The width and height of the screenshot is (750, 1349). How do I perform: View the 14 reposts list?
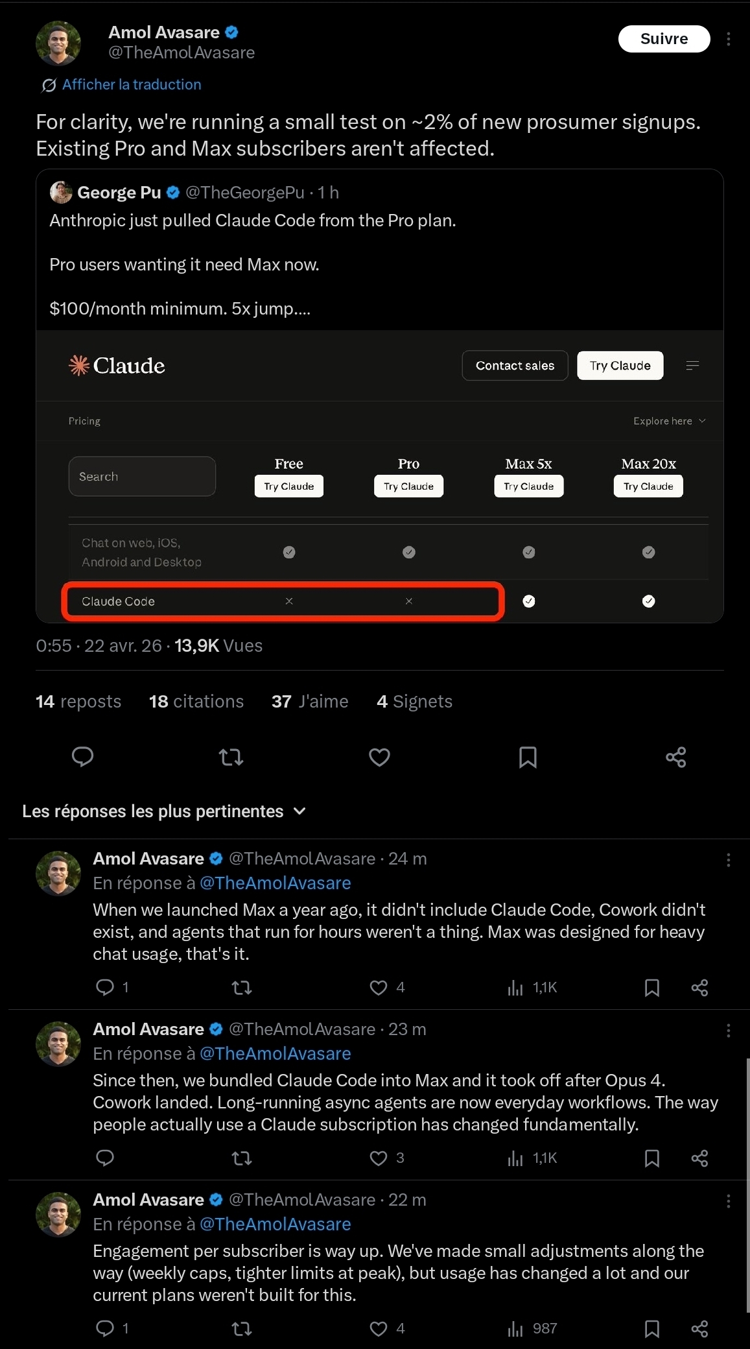point(78,701)
